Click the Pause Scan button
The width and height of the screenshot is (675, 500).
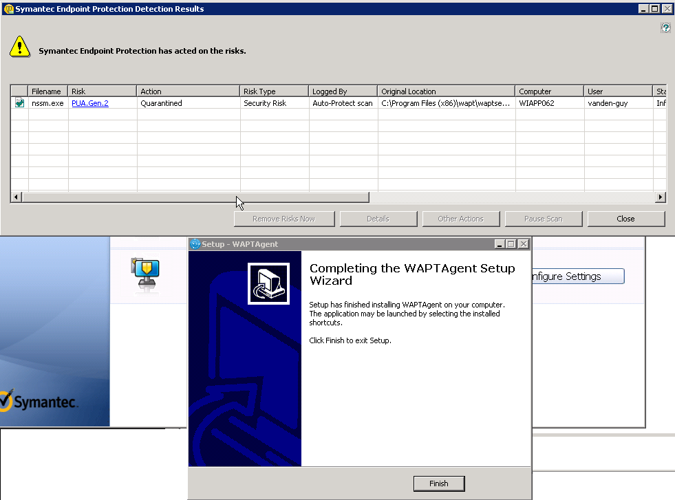coord(544,219)
